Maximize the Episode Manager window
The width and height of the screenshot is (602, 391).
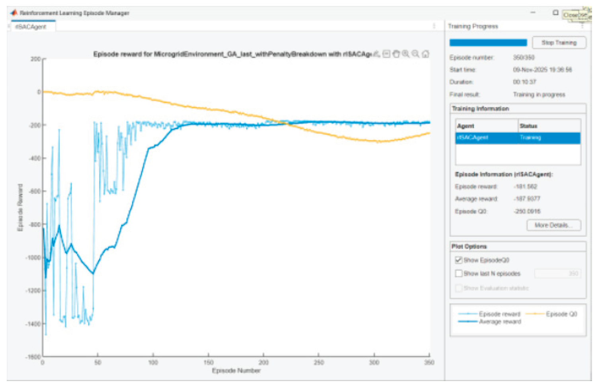pyautogui.click(x=555, y=13)
